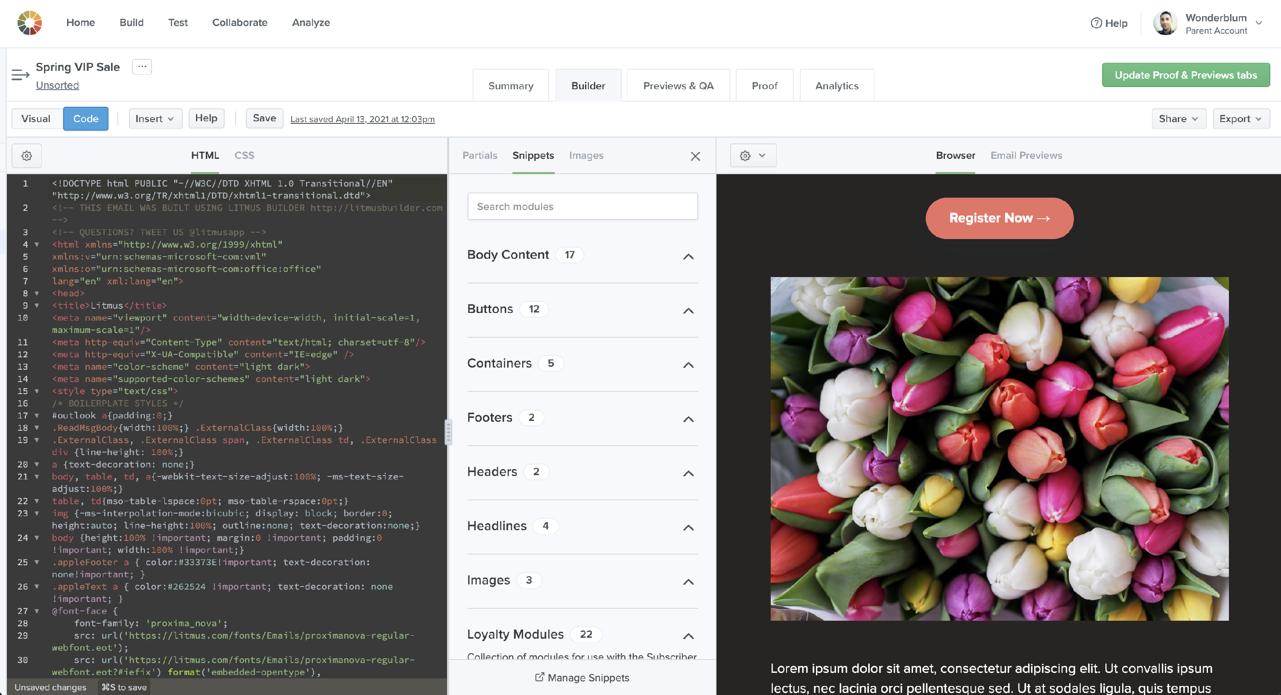The height and width of the screenshot is (695, 1281).
Task: Open the Insert dropdown
Action: 155,119
